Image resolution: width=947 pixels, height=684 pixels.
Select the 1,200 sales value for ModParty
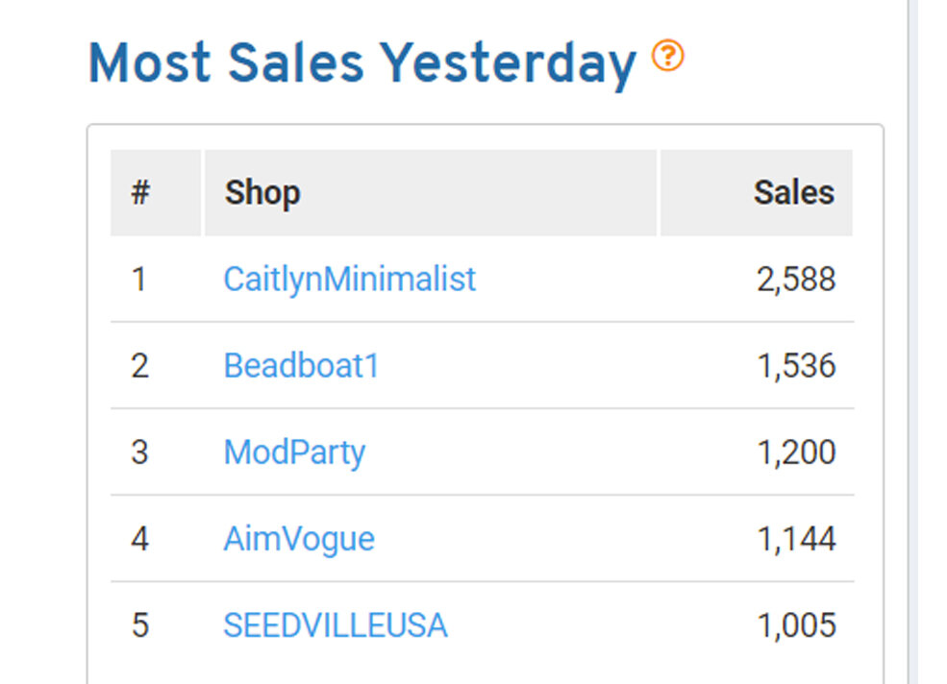(x=796, y=452)
